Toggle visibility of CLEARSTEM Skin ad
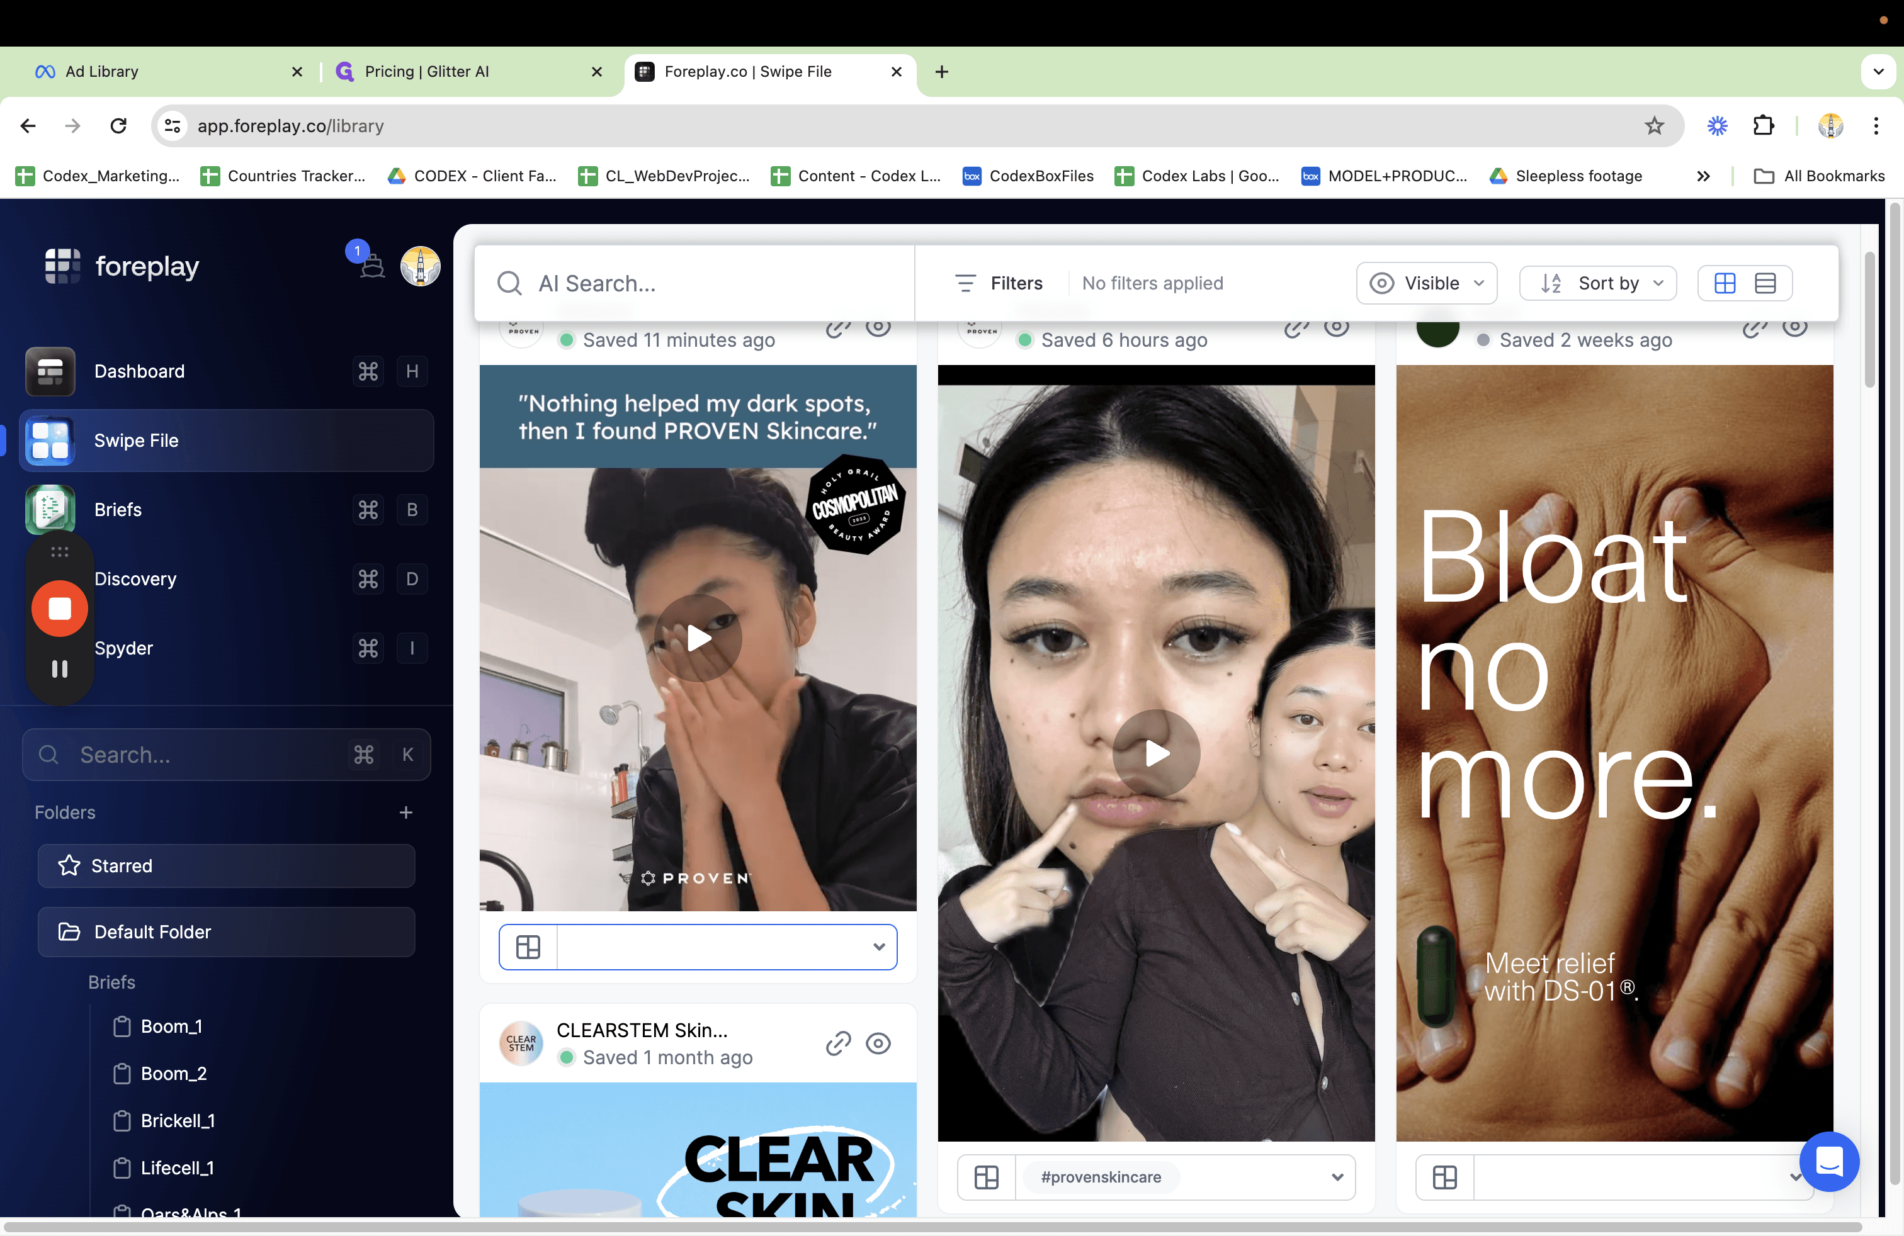This screenshot has height=1236, width=1904. [878, 1043]
